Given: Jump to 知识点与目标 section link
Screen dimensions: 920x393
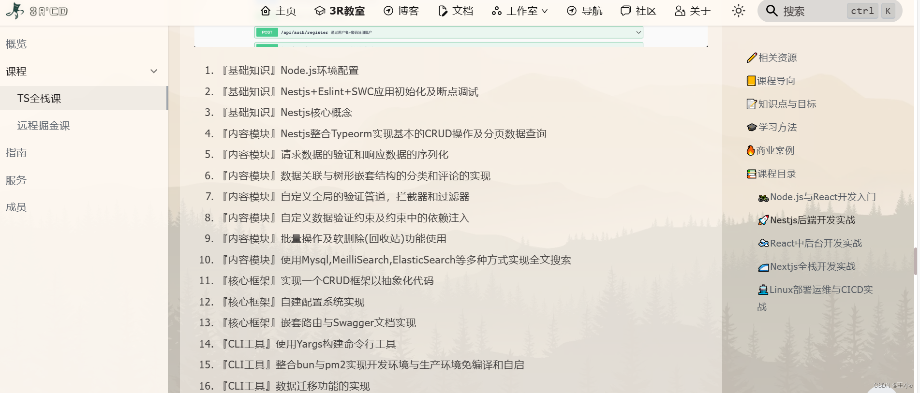Looking at the screenshot, I should click(787, 104).
